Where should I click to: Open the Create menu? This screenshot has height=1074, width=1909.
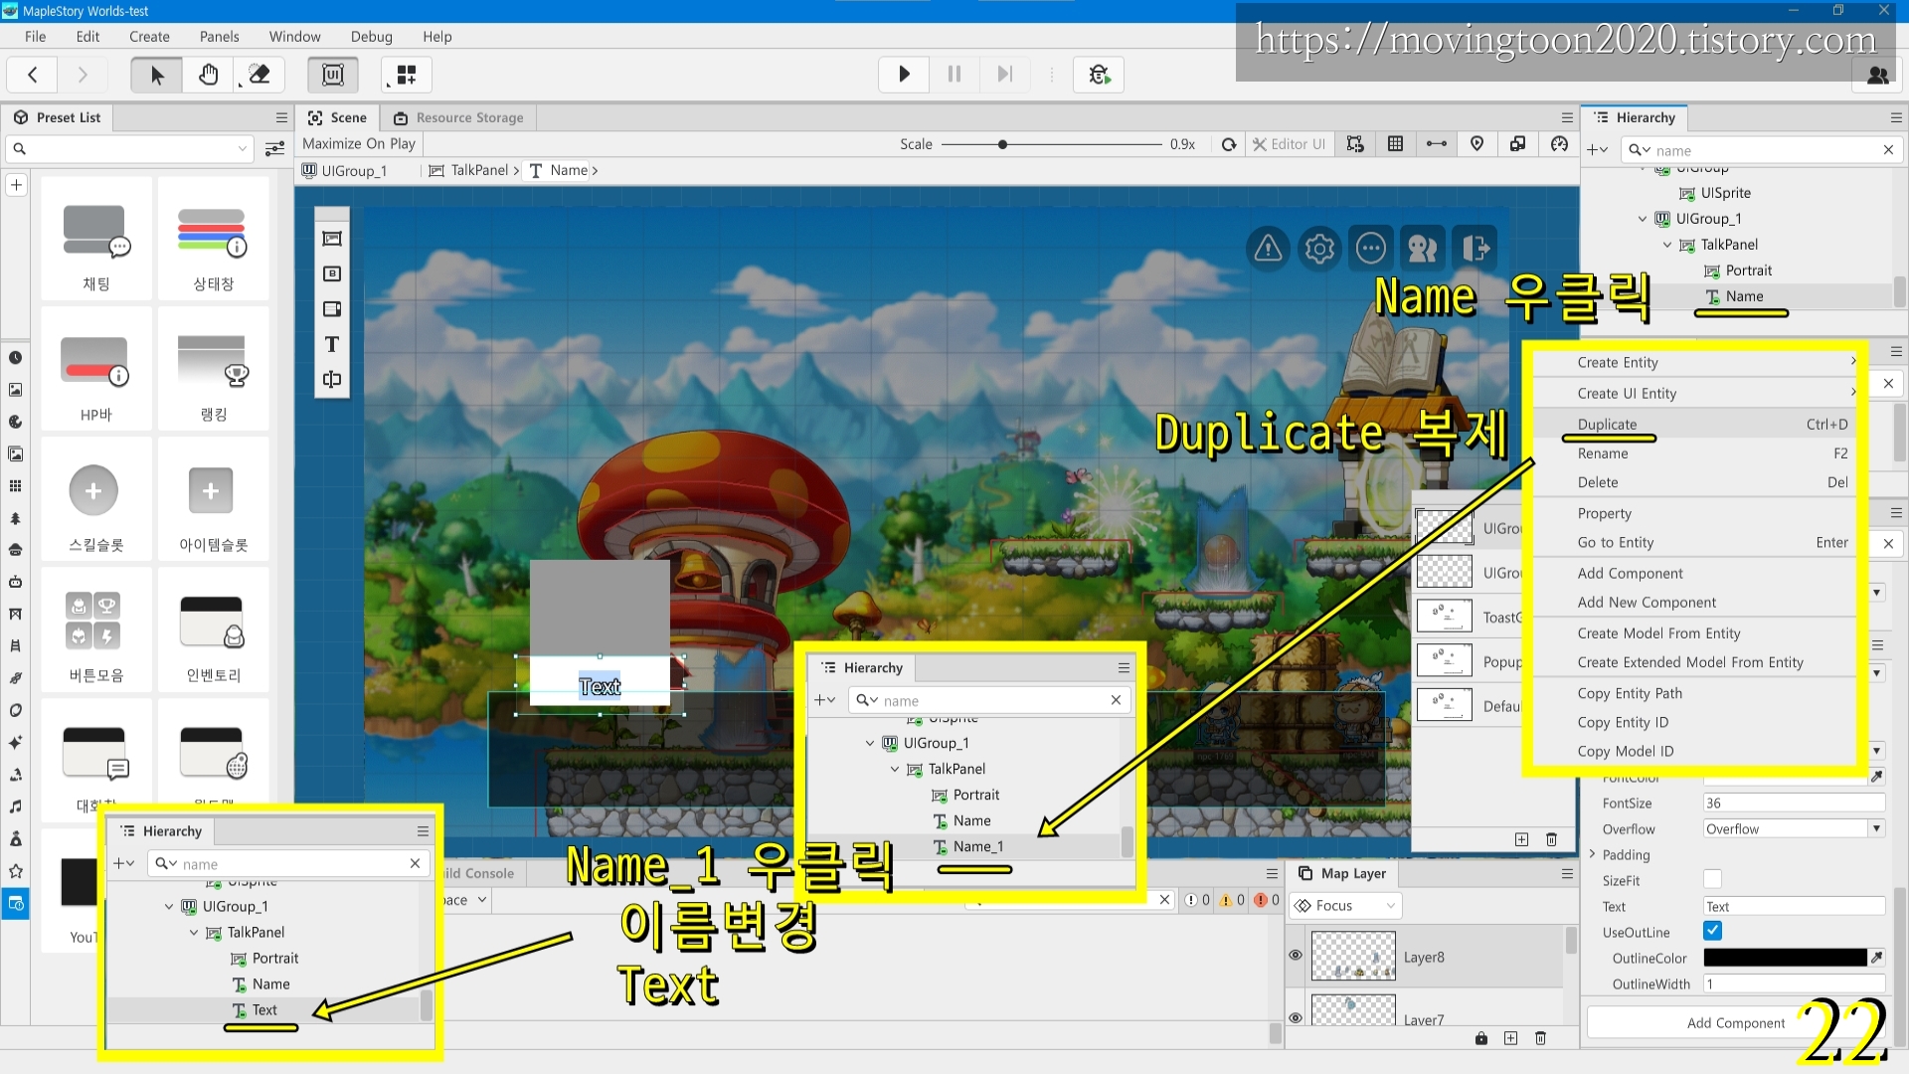point(149,37)
